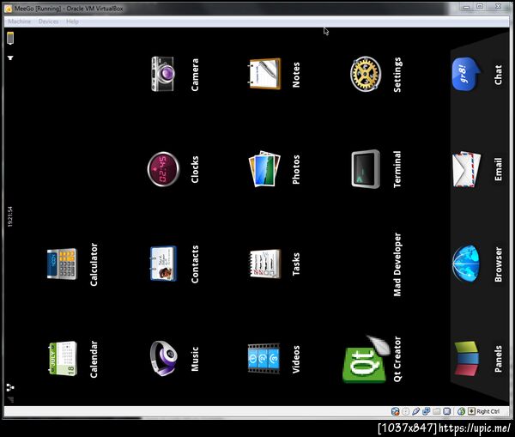Open the Chat speech bubble icon
515x437 pixels.
[x=466, y=74]
